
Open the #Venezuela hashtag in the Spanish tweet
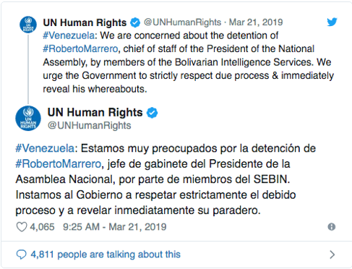coord(45,148)
